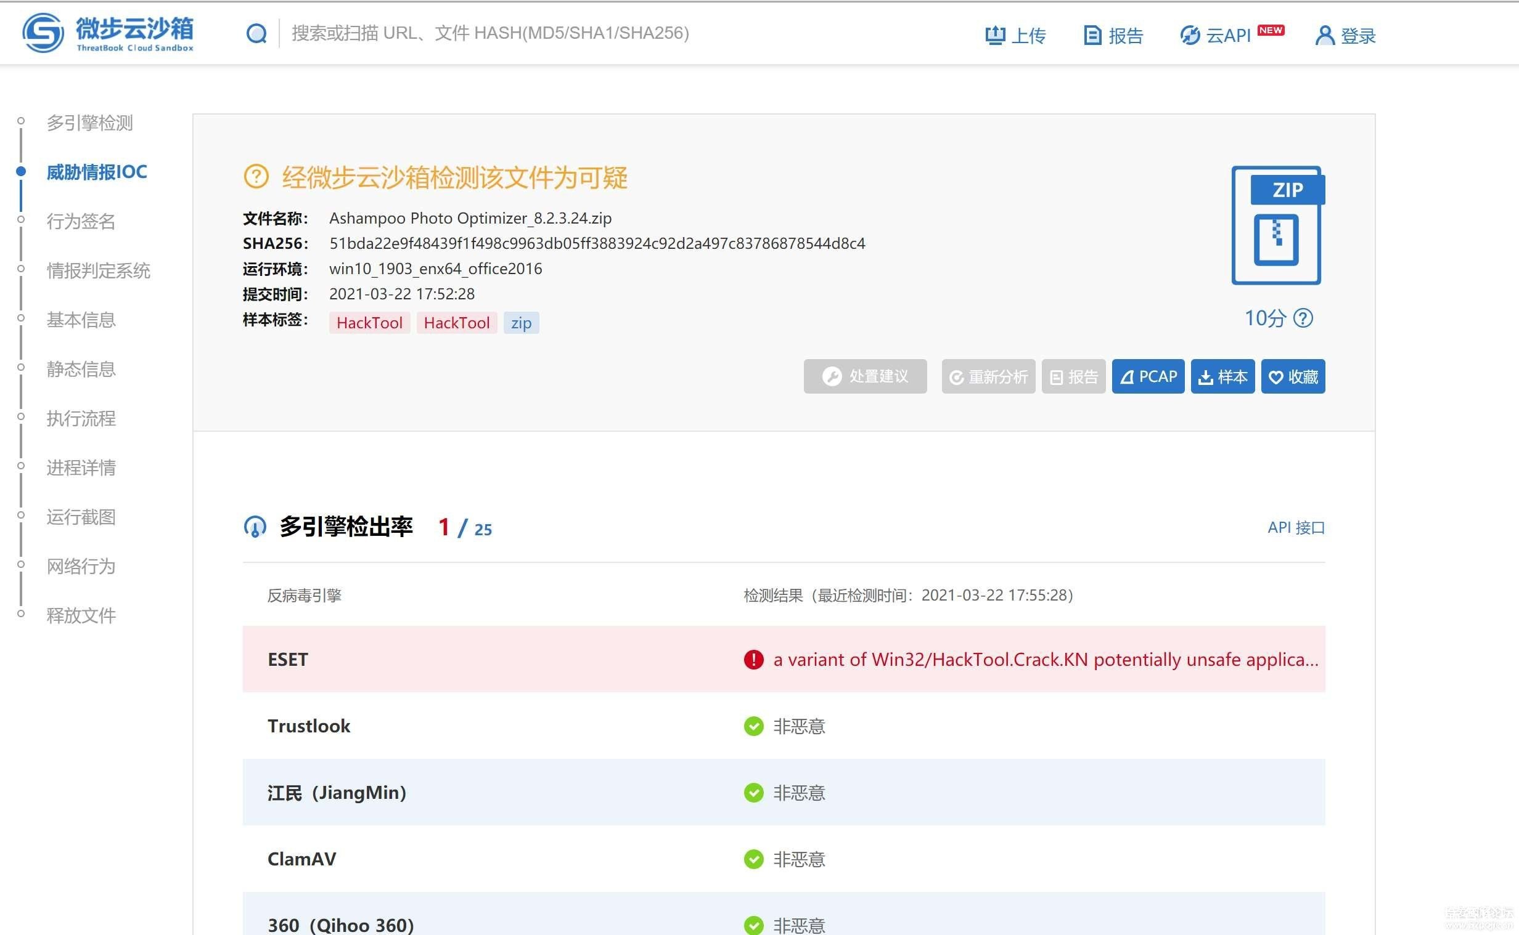Click the gray 报告 button in action row
The width and height of the screenshot is (1519, 935).
pyautogui.click(x=1073, y=376)
